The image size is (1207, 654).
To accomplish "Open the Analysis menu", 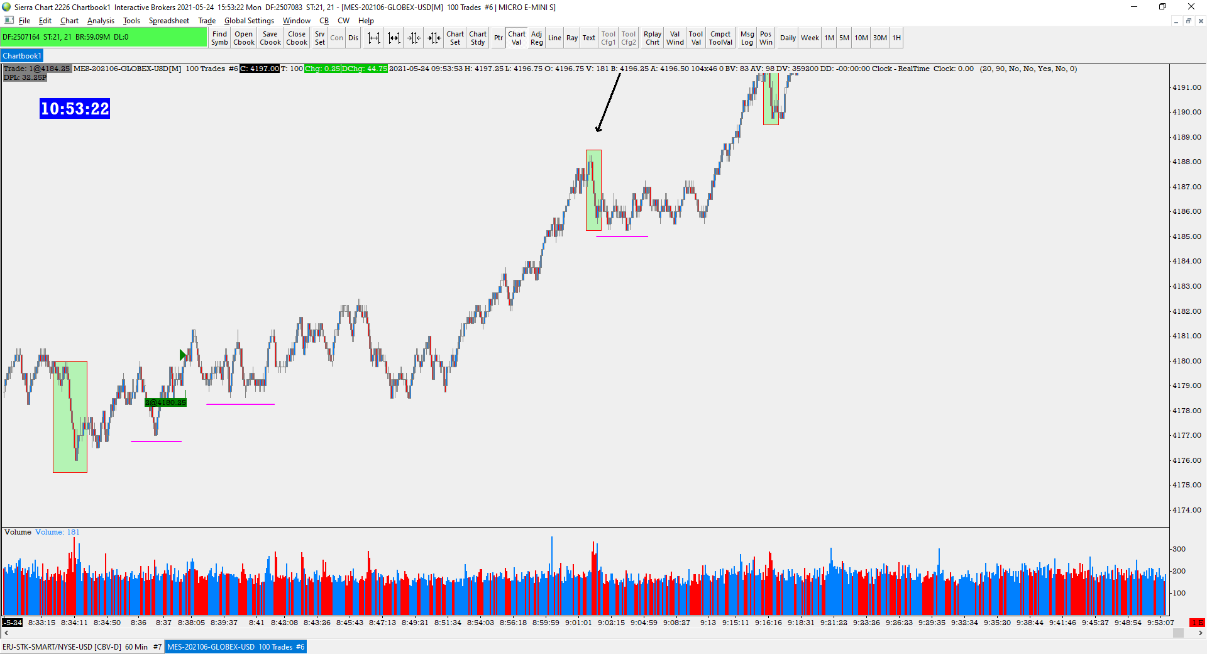I will tap(101, 21).
